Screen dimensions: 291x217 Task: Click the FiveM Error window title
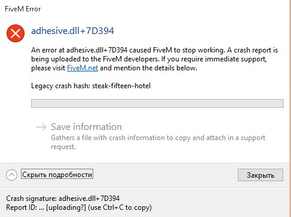[23, 9]
